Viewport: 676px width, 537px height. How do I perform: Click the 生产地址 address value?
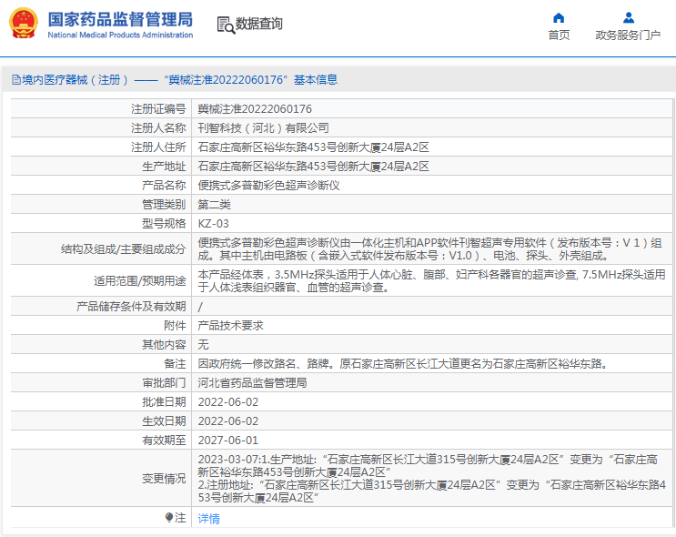313,167
